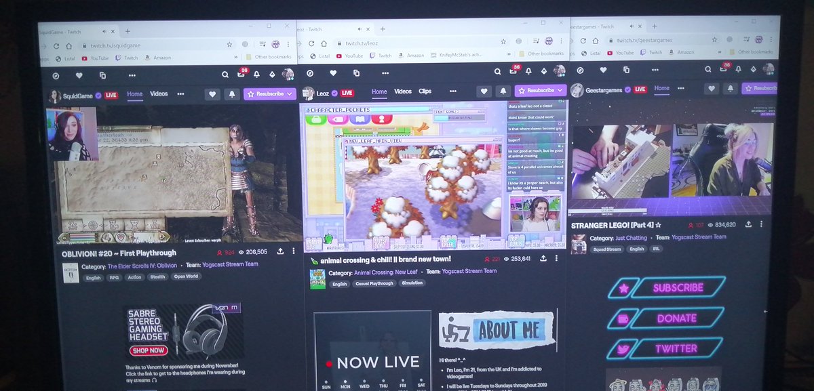814x391 pixels.
Task: Open user avatar menu in SquidGame window
Action: click(x=288, y=73)
